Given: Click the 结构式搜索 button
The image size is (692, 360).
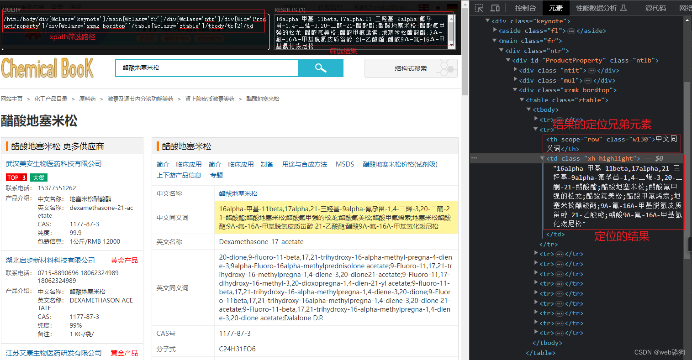Looking at the screenshot, I should tap(411, 68).
